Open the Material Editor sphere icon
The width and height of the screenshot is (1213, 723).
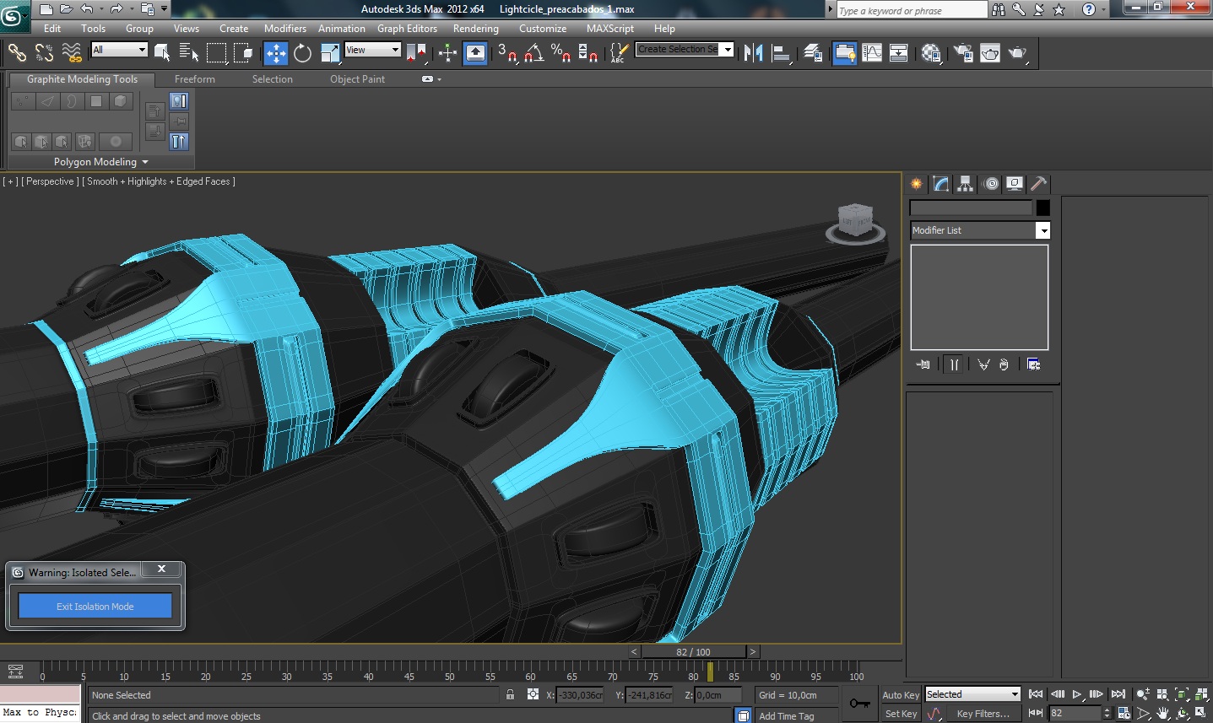point(931,53)
